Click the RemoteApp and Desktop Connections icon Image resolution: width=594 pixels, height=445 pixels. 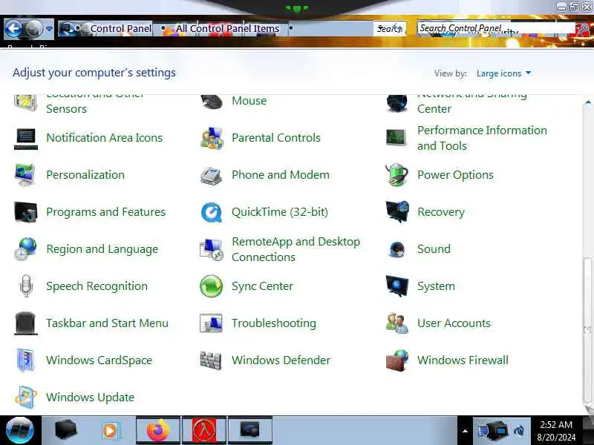[x=211, y=249]
